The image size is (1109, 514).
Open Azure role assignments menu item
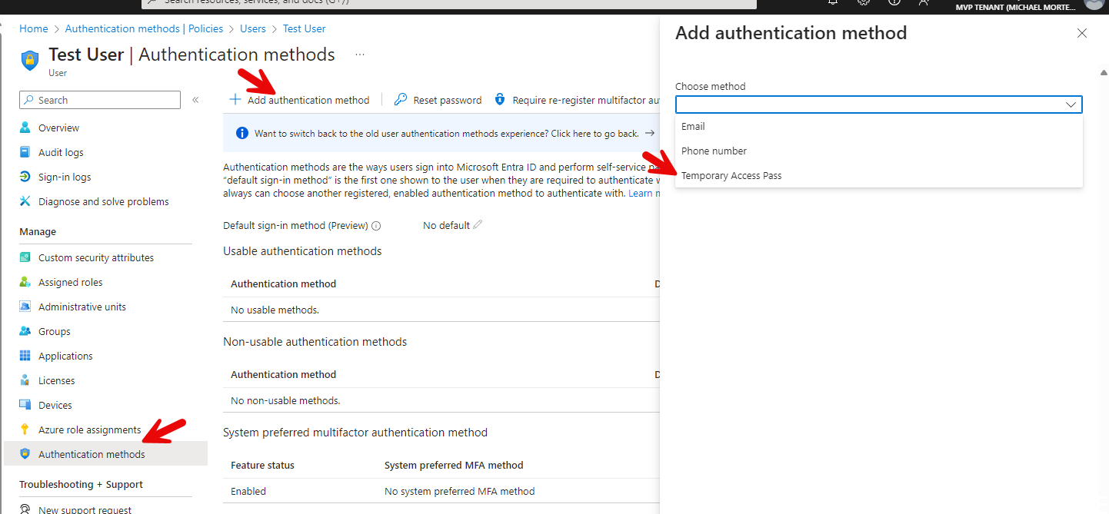89,430
